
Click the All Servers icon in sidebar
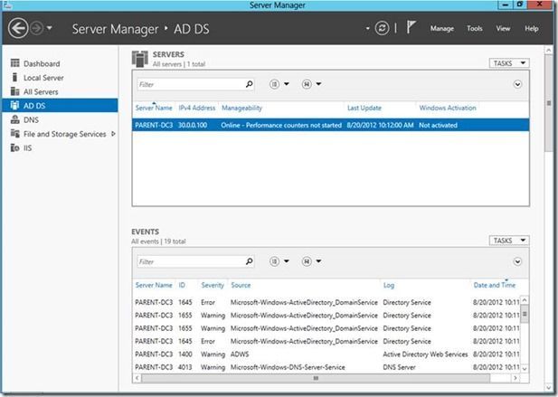tap(15, 91)
